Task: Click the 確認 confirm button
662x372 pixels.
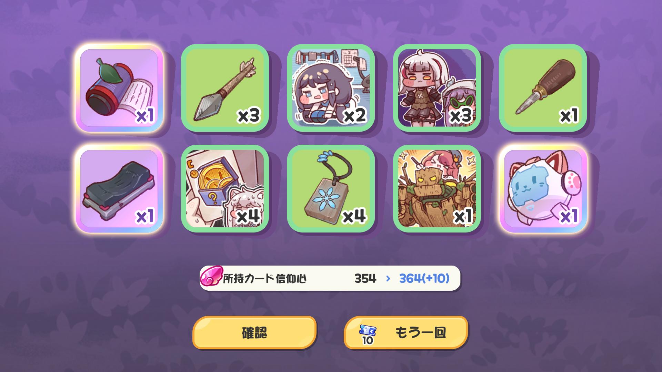Action: coord(254,333)
